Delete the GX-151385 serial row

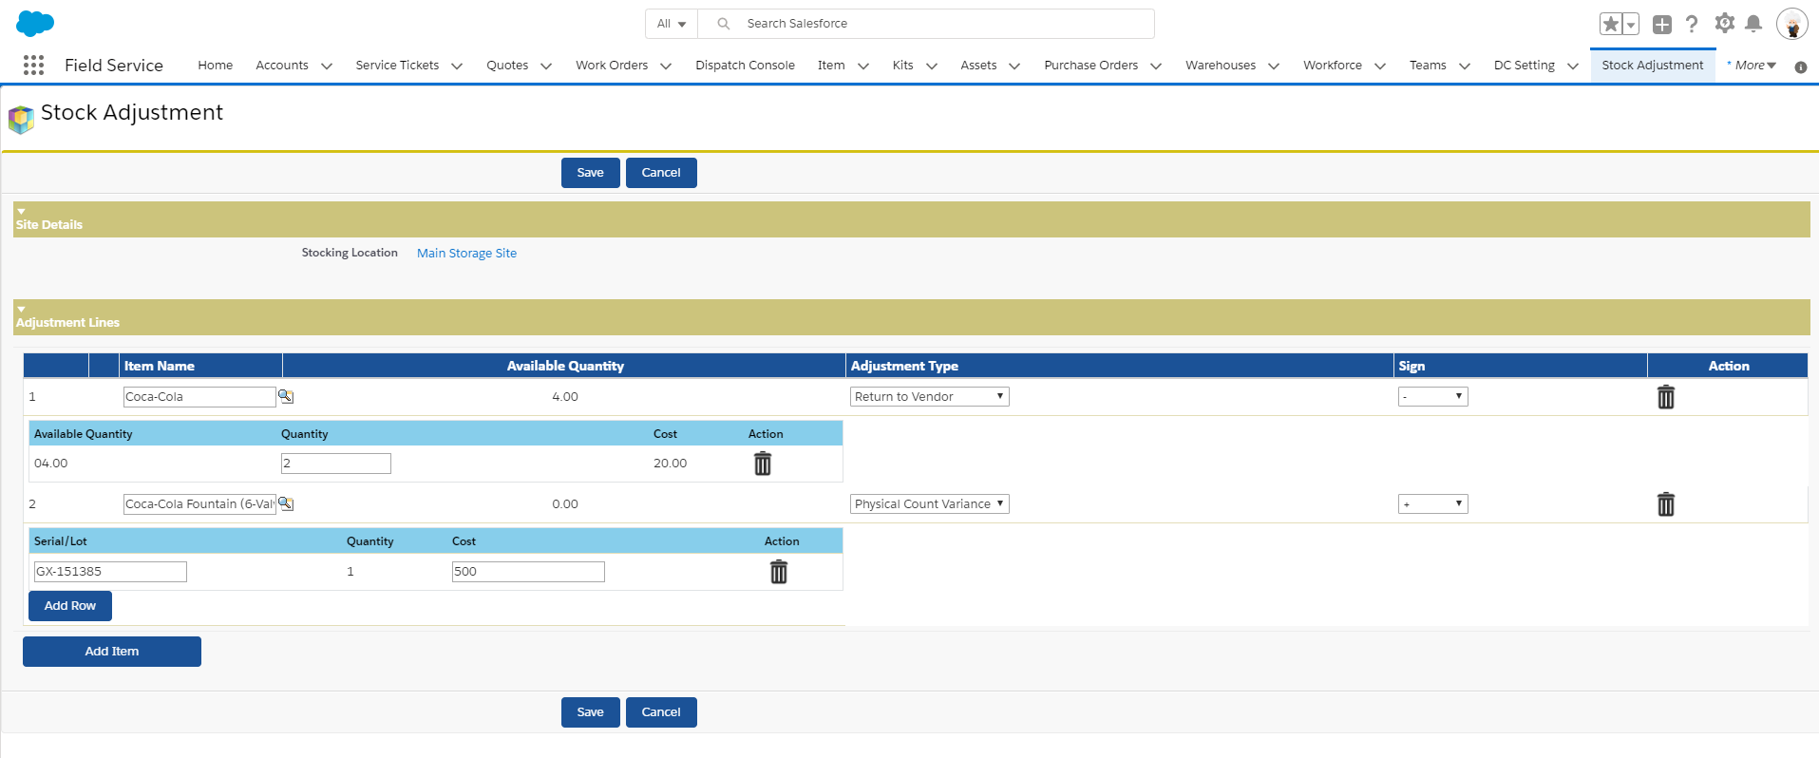(779, 572)
